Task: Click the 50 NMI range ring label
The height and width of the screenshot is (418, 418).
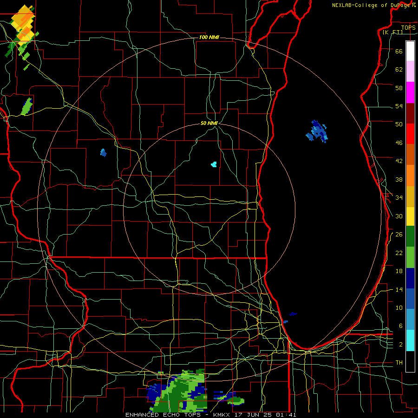Action: pyautogui.click(x=209, y=123)
